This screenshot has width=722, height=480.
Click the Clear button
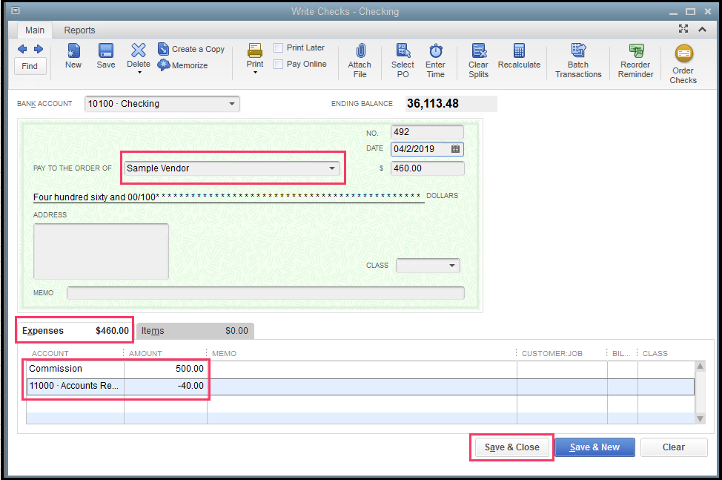(x=674, y=447)
